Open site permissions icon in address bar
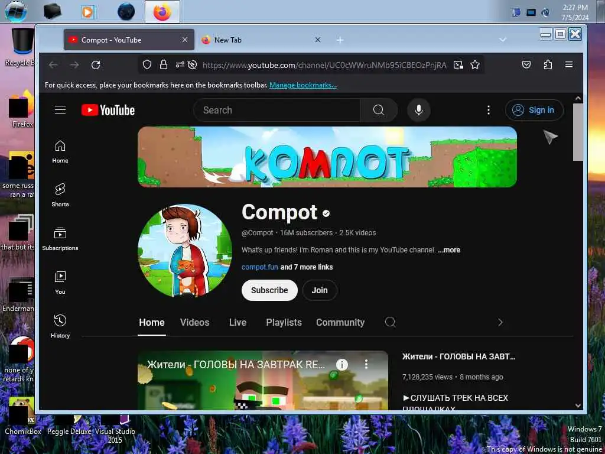The image size is (605, 454). pyautogui.click(x=180, y=65)
